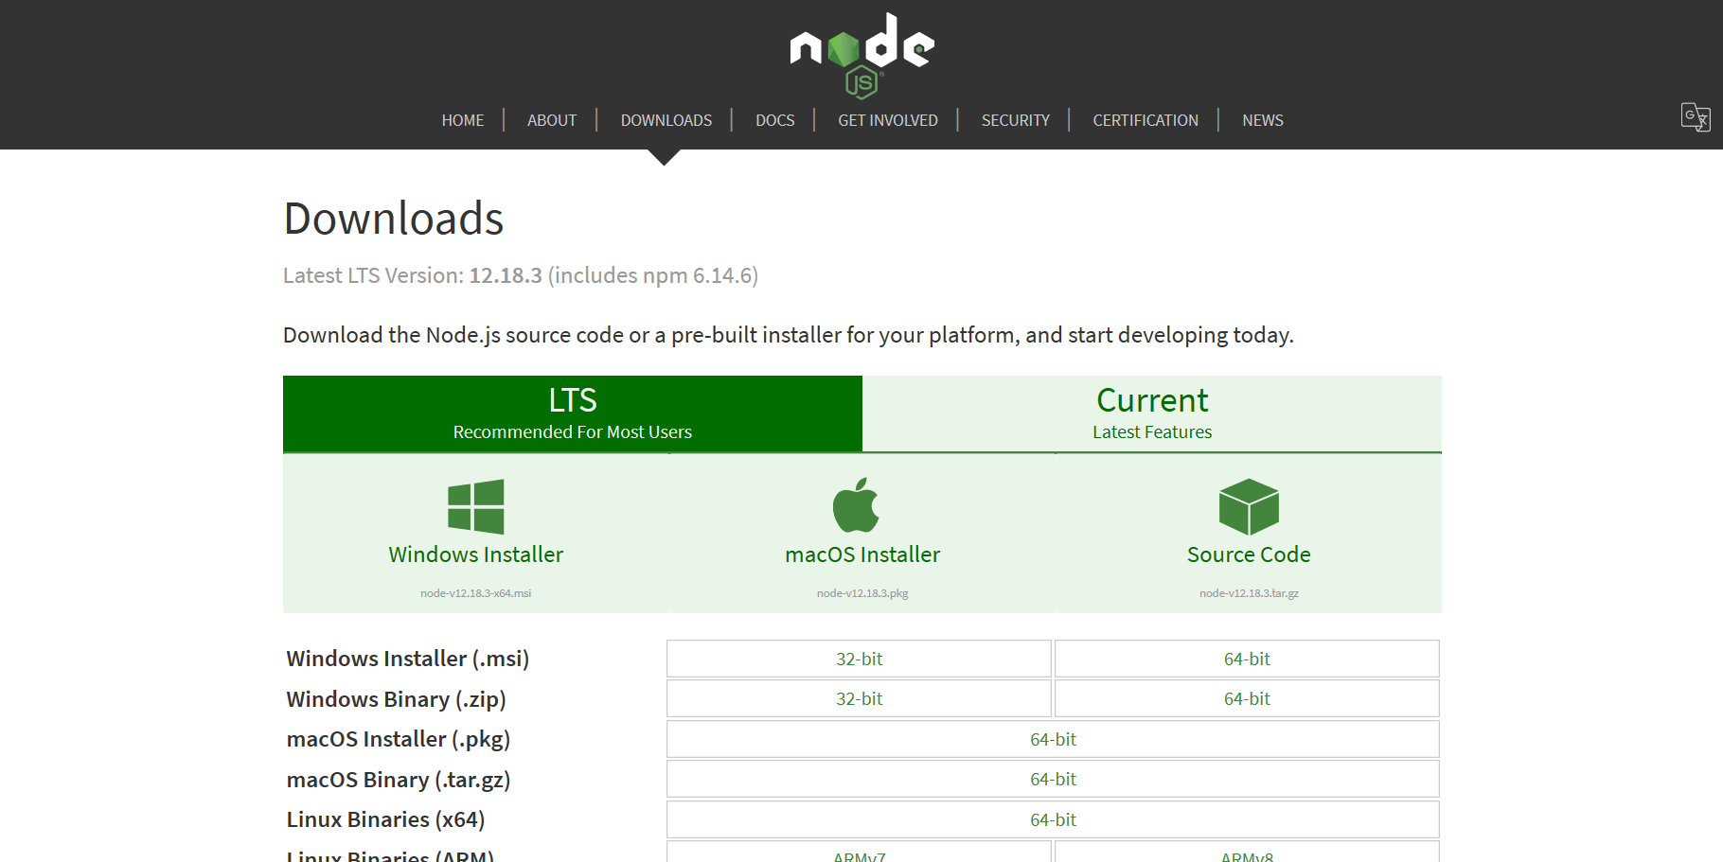The image size is (1723, 862).
Task: Click node-v12.18.3.pkg filename
Action: pos(862,593)
